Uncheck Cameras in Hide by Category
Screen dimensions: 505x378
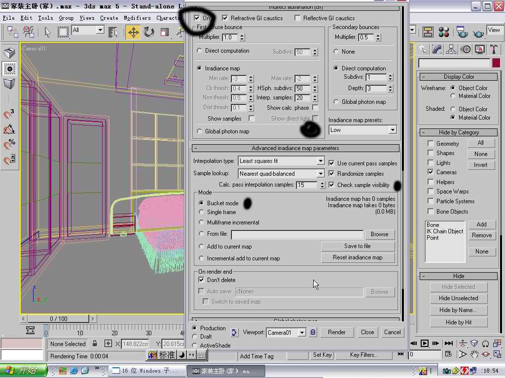430,172
